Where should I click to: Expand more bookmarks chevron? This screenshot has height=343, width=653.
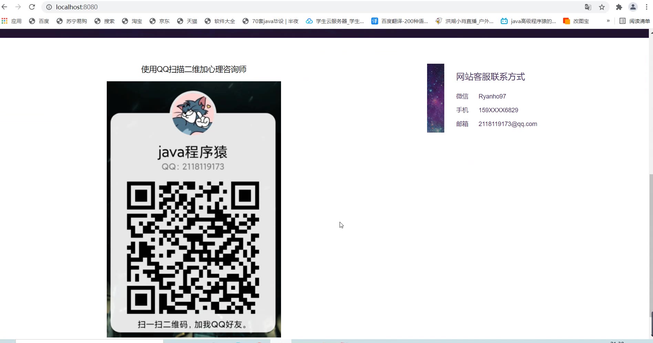point(608,21)
